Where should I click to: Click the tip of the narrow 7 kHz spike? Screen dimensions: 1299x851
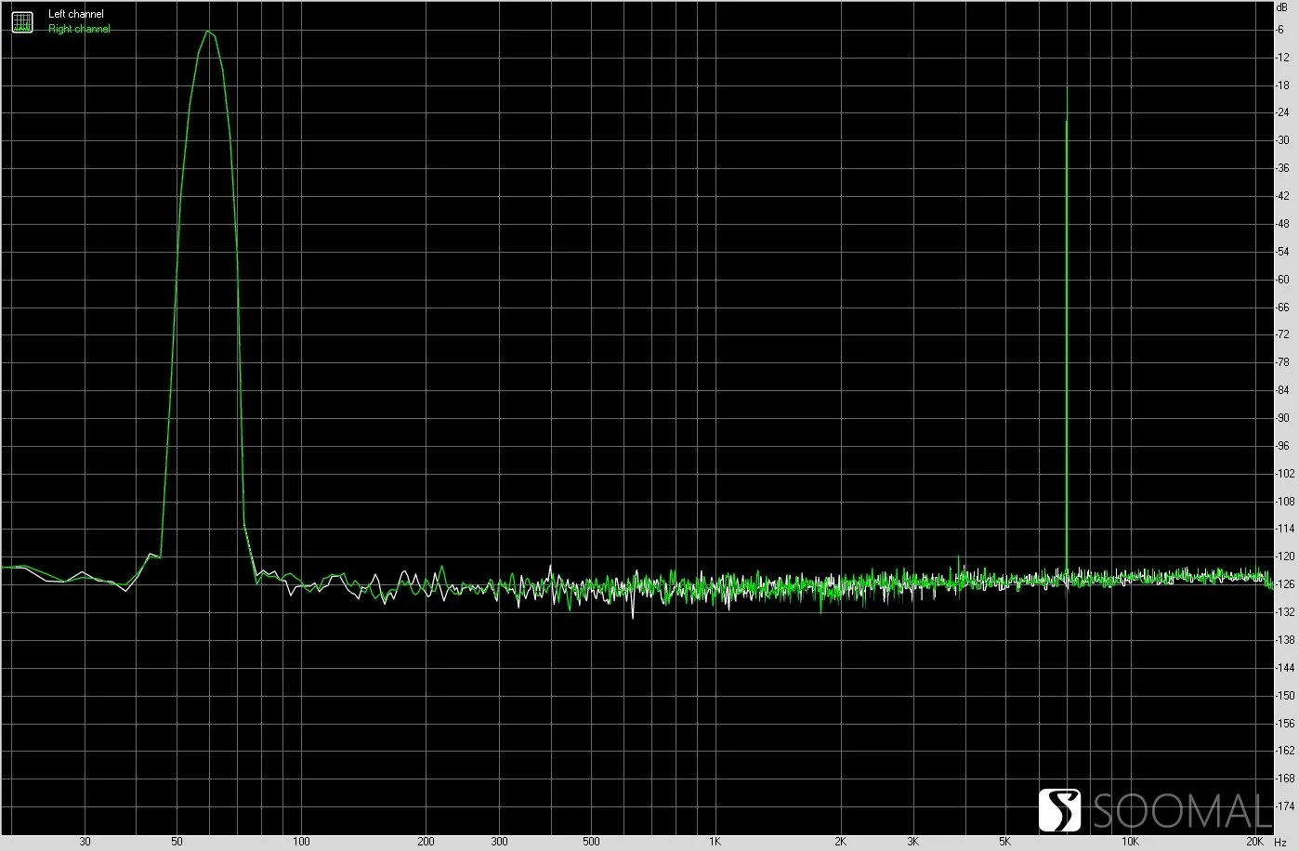[1067, 90]
